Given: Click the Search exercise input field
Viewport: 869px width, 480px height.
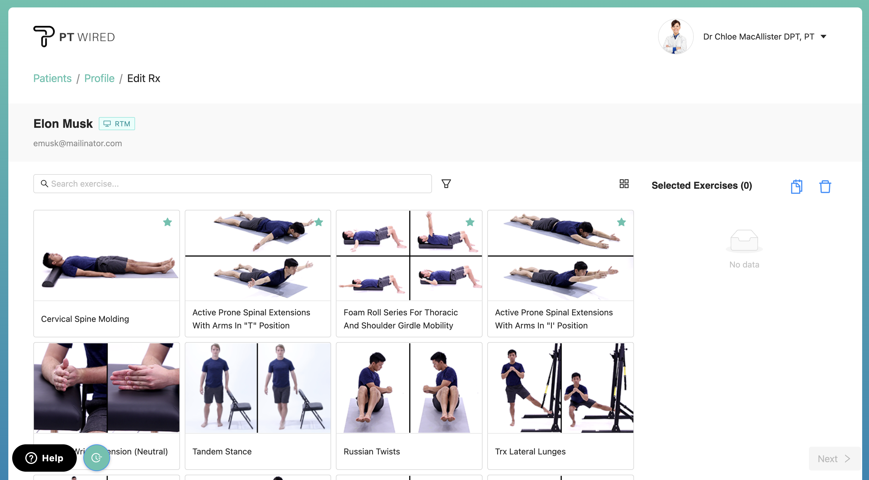Looking at the screenshot, I should point(233,184).
